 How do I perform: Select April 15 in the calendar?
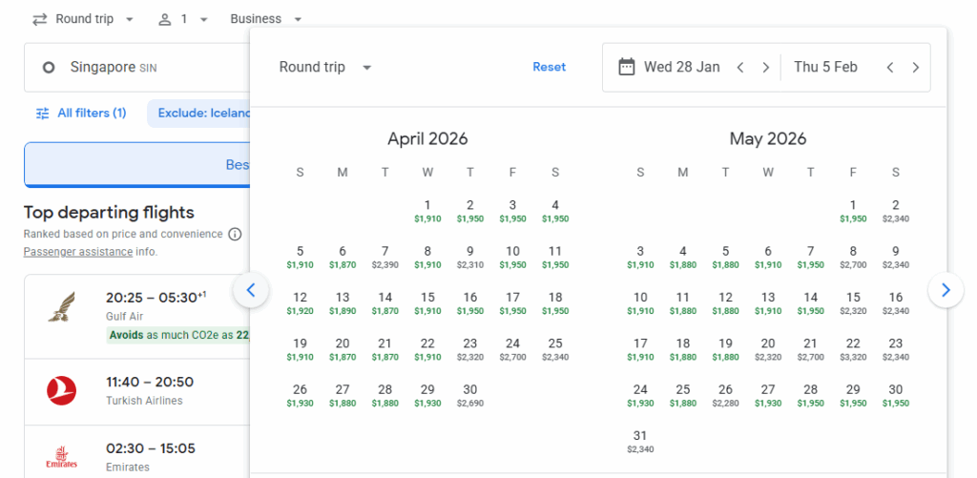coord(427,303)
